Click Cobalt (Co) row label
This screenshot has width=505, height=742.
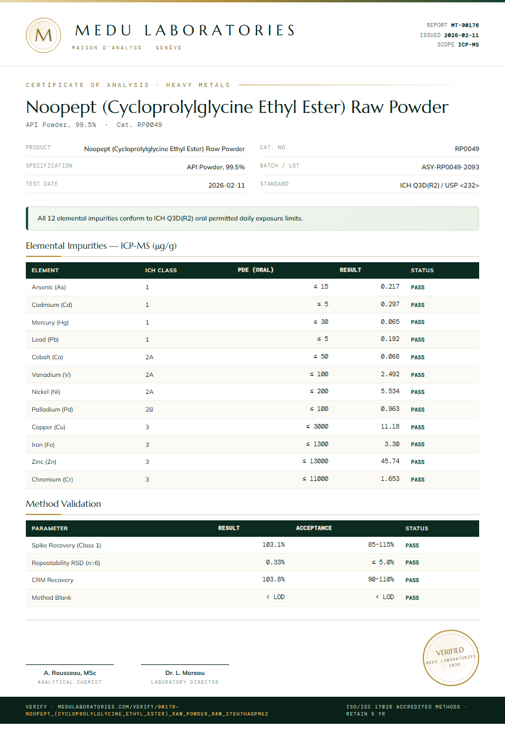[x=48, y=357]
